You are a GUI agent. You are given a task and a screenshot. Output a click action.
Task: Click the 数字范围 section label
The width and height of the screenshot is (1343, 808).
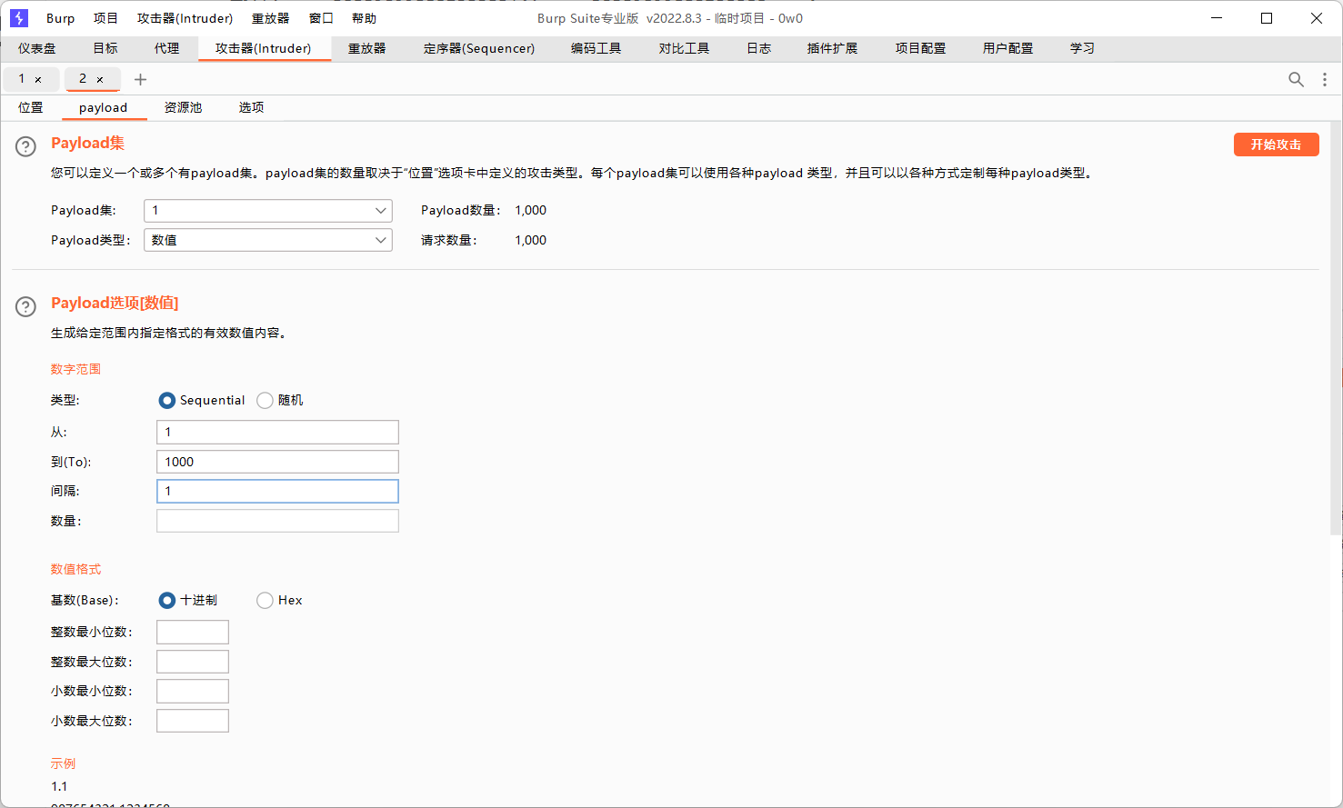tap(75, 369)
